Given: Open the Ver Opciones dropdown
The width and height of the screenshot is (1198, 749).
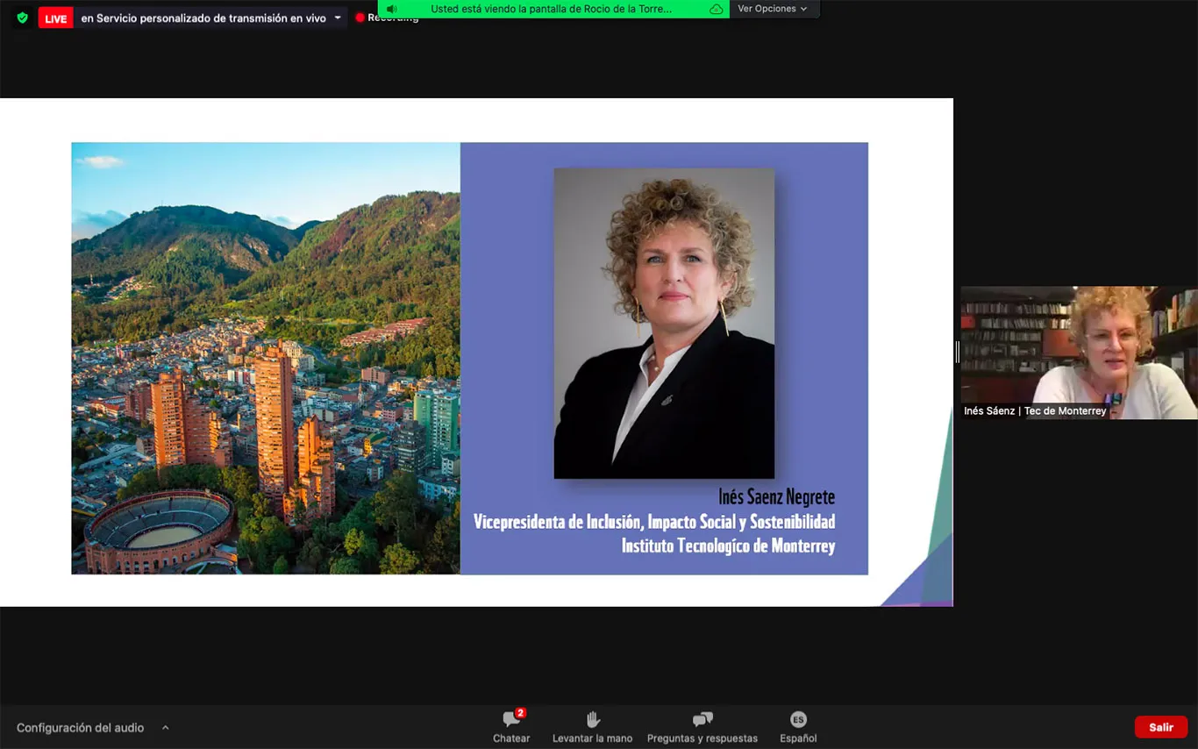Looking at the screenshot, I should (772, 9).
